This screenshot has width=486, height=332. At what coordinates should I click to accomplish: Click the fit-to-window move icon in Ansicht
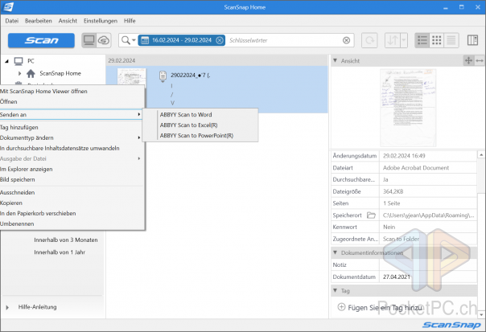(468, 61)
